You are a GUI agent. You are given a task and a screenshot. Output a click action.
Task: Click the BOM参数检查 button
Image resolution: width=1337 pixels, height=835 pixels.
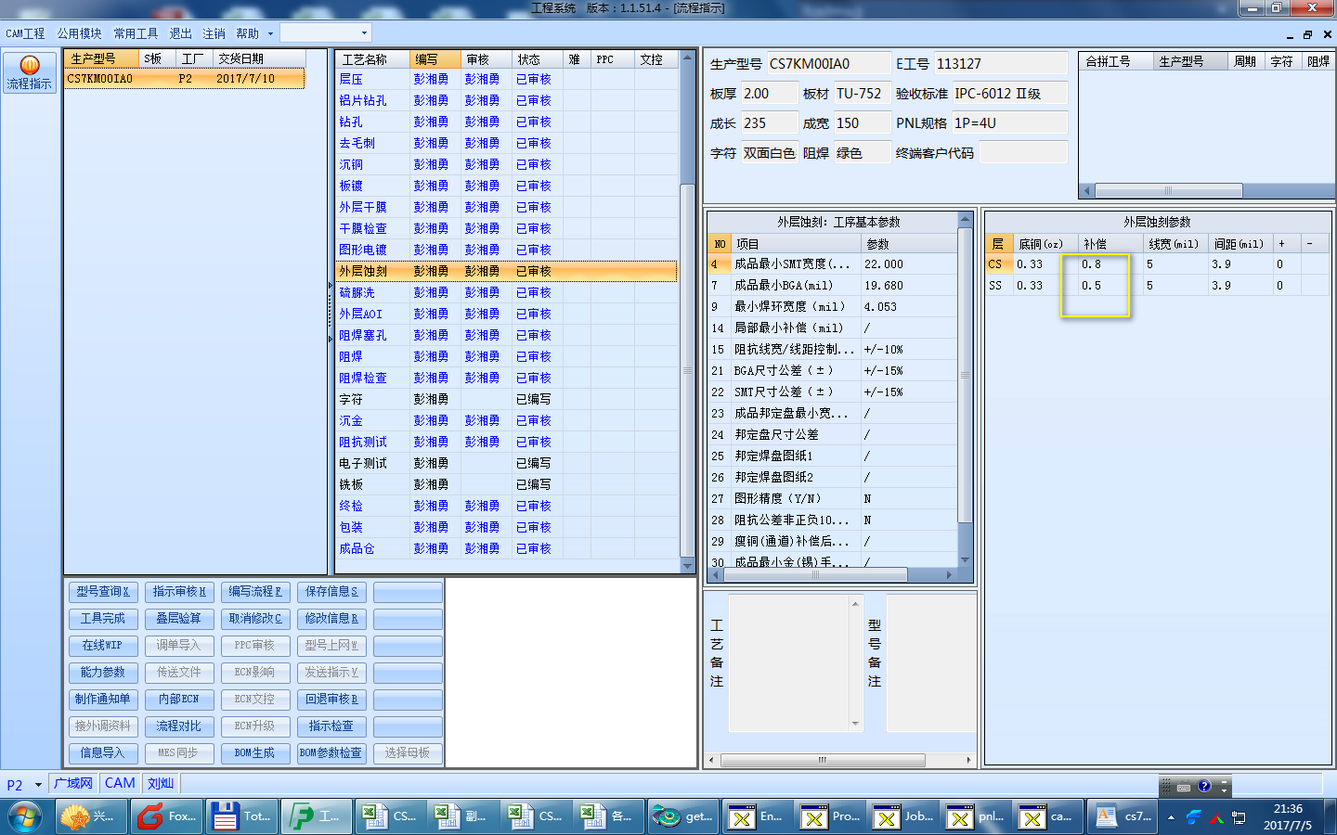click(331, 753)
